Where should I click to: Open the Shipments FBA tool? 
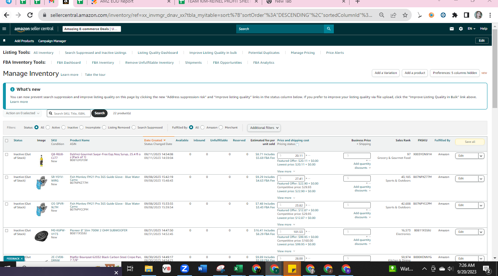point(193,63)
